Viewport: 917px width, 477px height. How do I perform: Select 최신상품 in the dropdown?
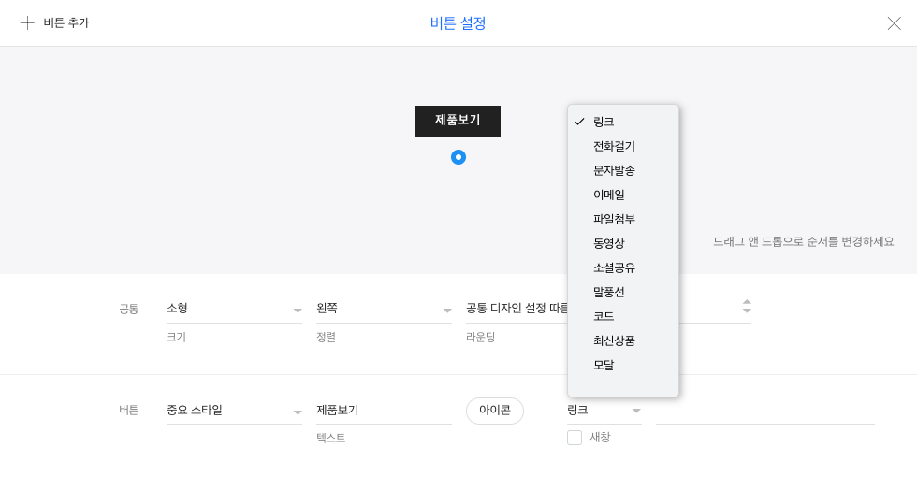click(614, 340)
